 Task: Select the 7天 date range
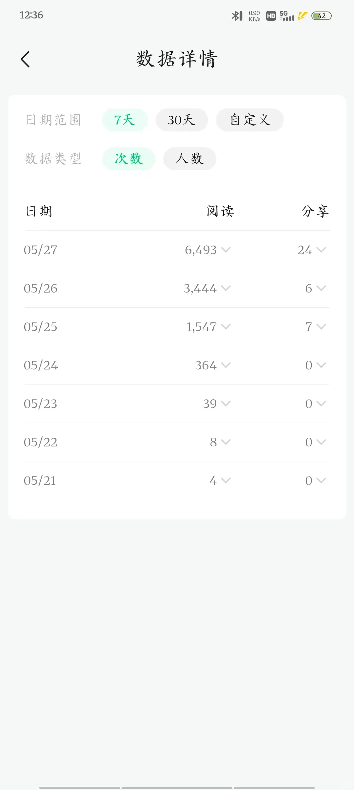pyautogui.click(x=125, y=120)
